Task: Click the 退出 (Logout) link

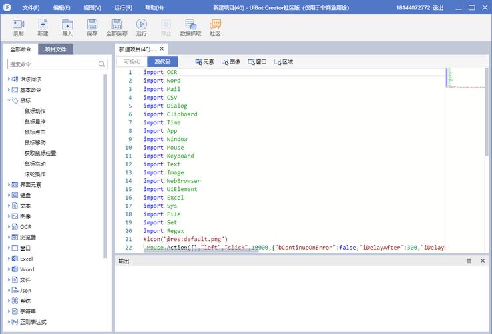Action: [438, 7]
